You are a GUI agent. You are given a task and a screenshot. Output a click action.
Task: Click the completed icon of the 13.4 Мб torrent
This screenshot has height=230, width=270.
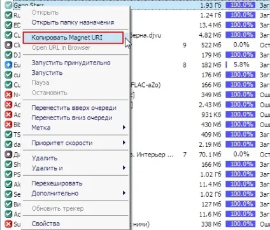(x=8, y=25)
